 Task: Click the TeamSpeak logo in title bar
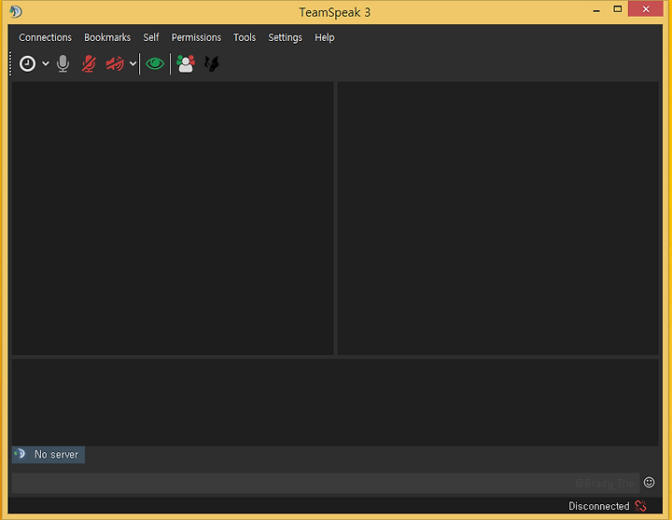[16, 11]
